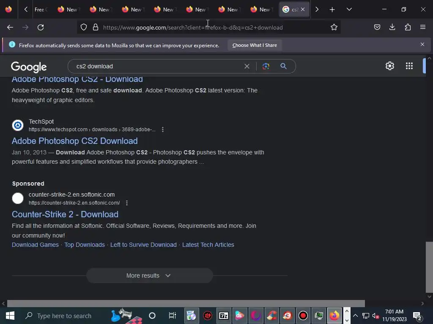Open Task View on taskbar
433x324 pixels.
click(173, 316)
